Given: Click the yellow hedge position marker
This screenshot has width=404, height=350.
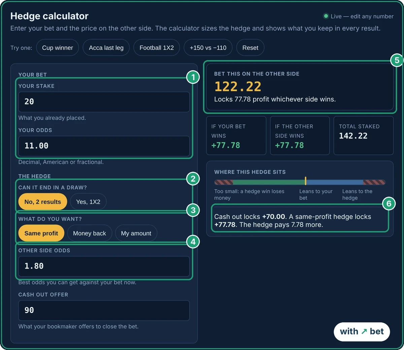Looking at the screenshot, I should (x=305, y=181).
